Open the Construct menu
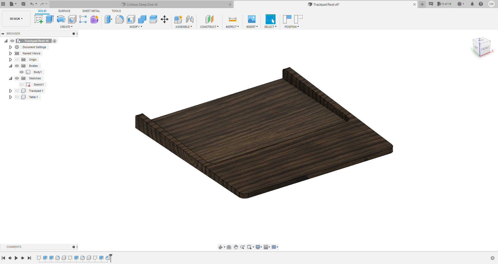 pyautogui.click(x=209, y=27)
